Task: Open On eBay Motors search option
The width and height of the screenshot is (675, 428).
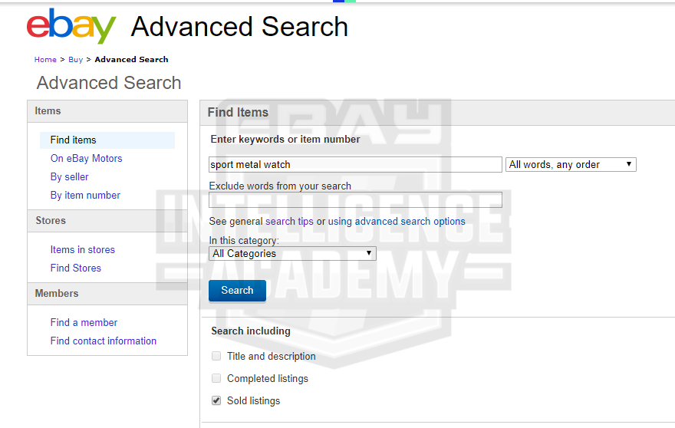Action: point(87,158)
